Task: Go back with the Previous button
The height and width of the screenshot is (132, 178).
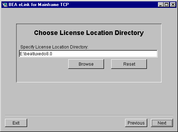Action: click(x=136, y=123)
